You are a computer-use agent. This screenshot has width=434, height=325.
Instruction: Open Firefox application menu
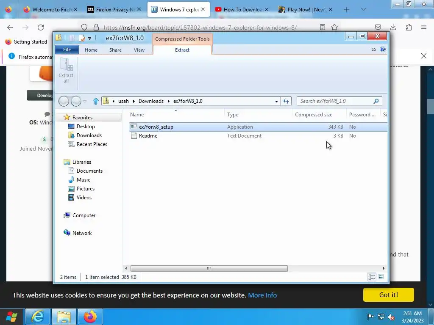[424, 27]
